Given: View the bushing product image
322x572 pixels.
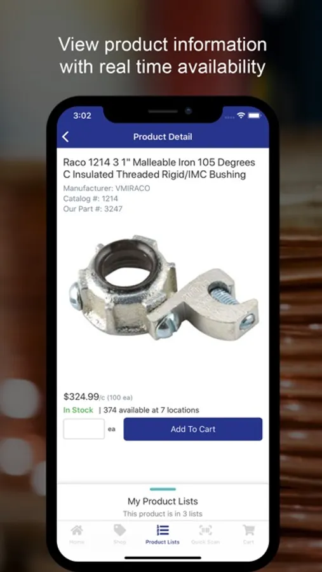Looking at the screenshot, I should tap(163, 288).
